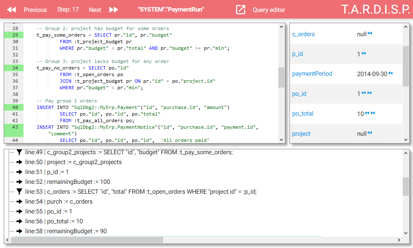Open the Query editor pencil icon

[x=240, y=10]
